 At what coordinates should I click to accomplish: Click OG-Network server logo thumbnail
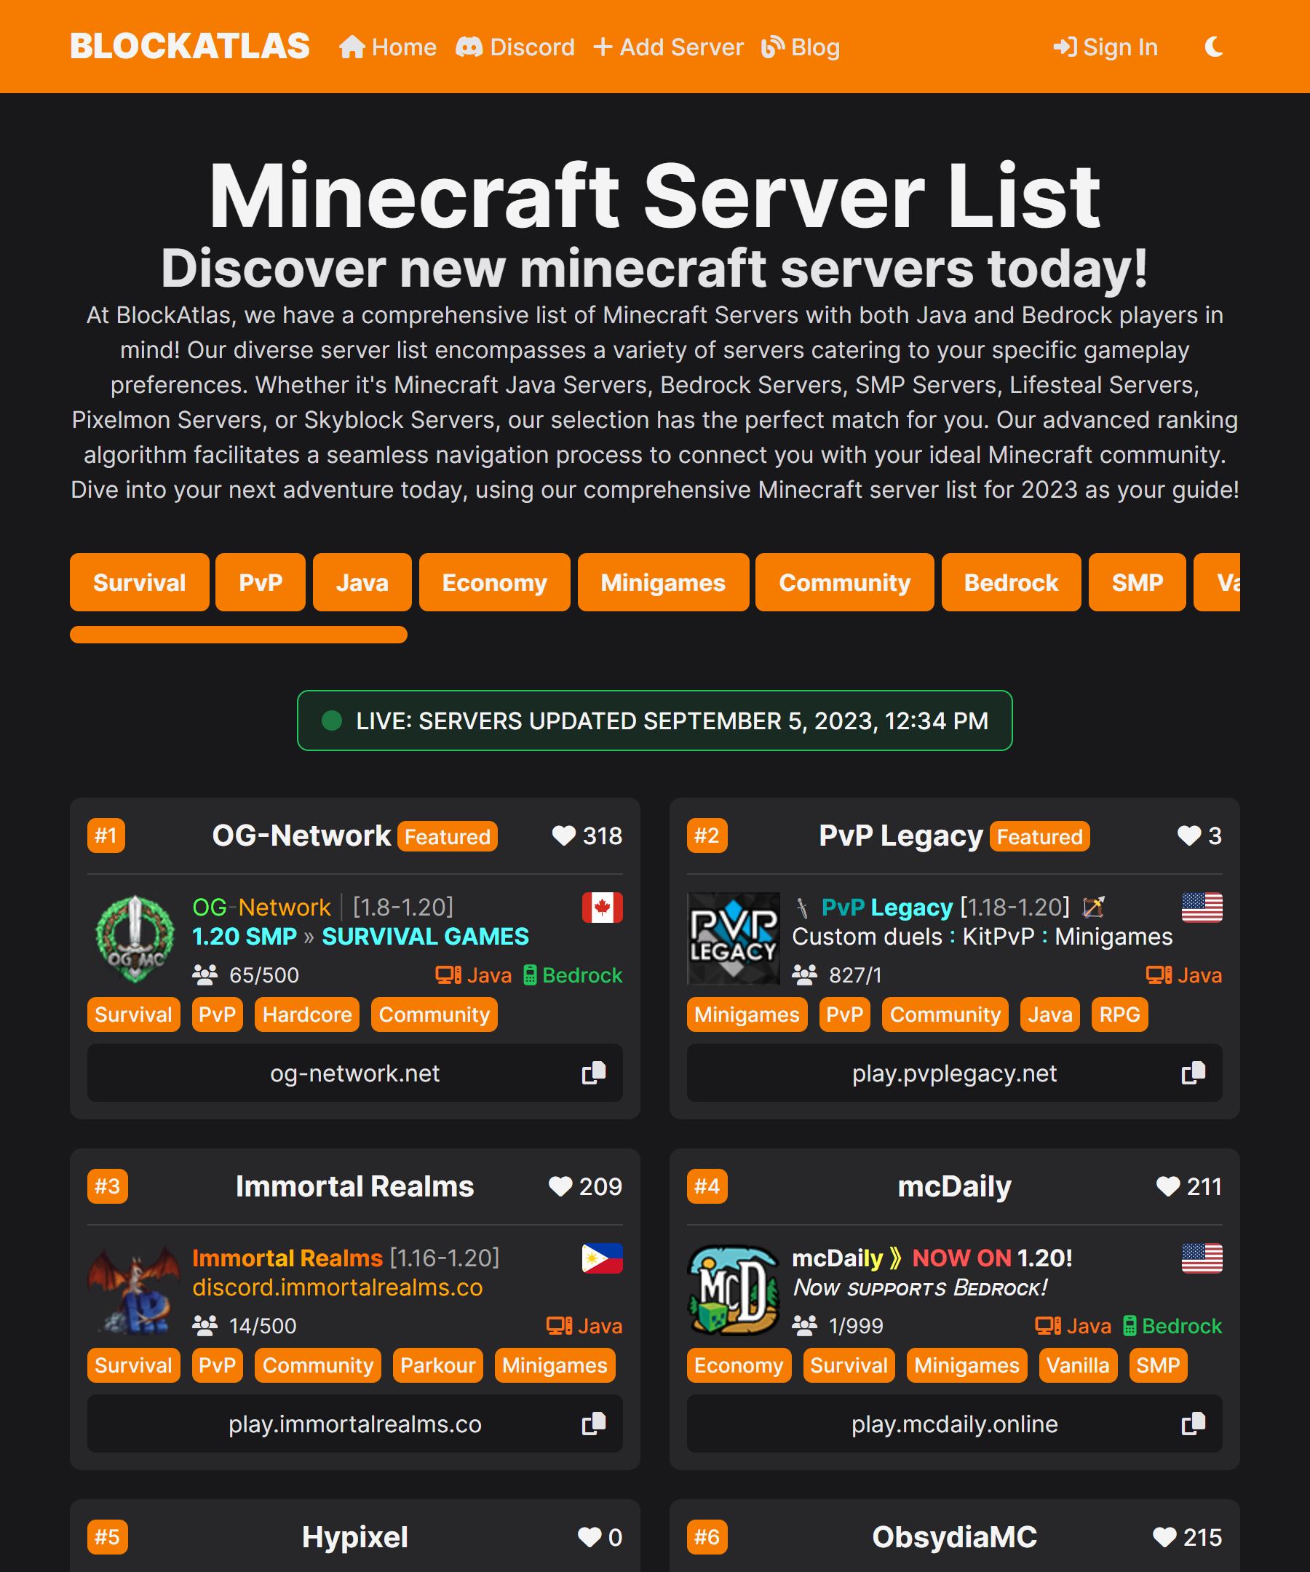[134, 938]
